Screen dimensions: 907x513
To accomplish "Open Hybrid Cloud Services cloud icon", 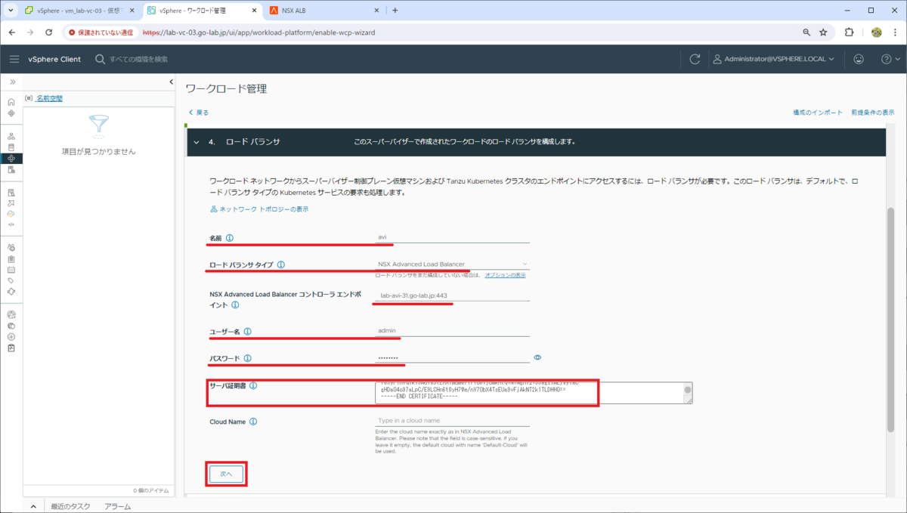I will coord(11,214).
